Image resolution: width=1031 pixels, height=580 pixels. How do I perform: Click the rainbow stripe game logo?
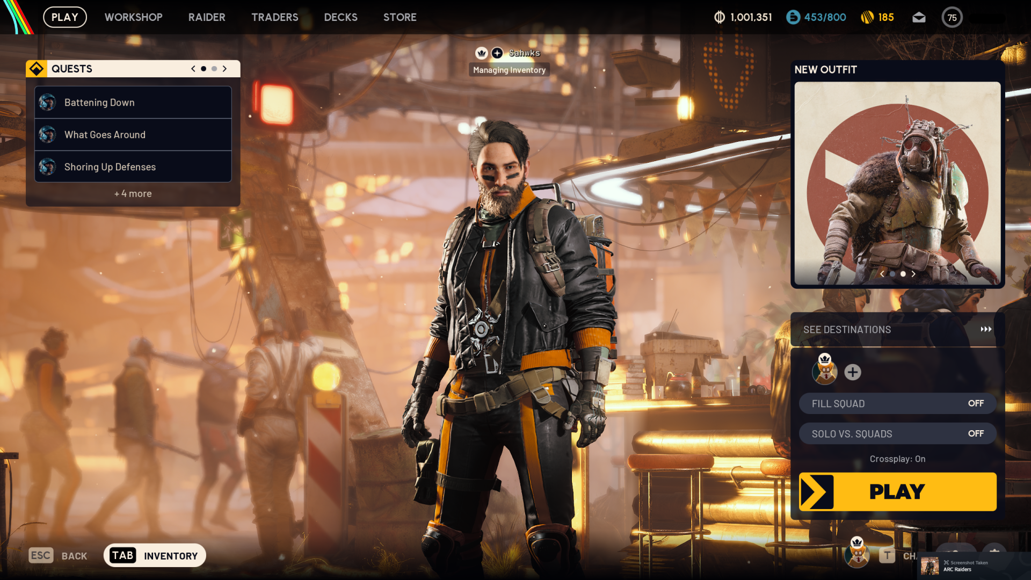point(18,17)
